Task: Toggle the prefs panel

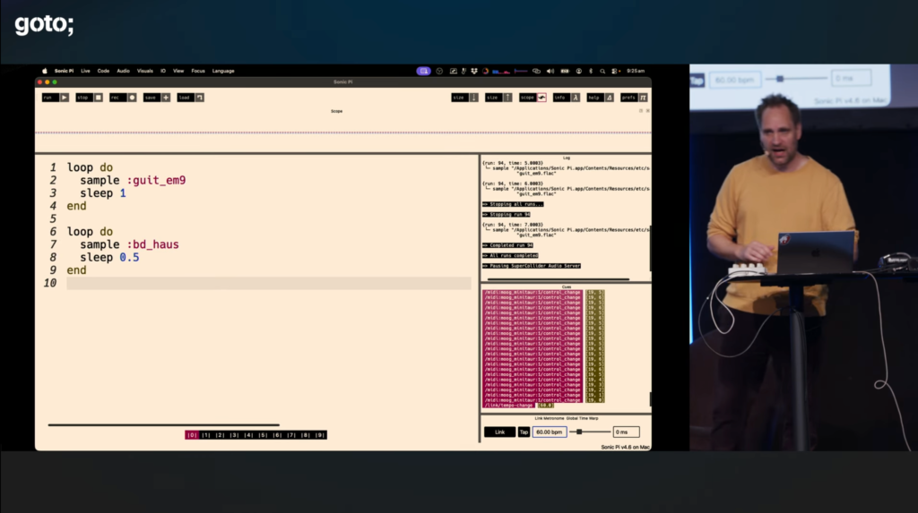Action: tap(643, 98)
